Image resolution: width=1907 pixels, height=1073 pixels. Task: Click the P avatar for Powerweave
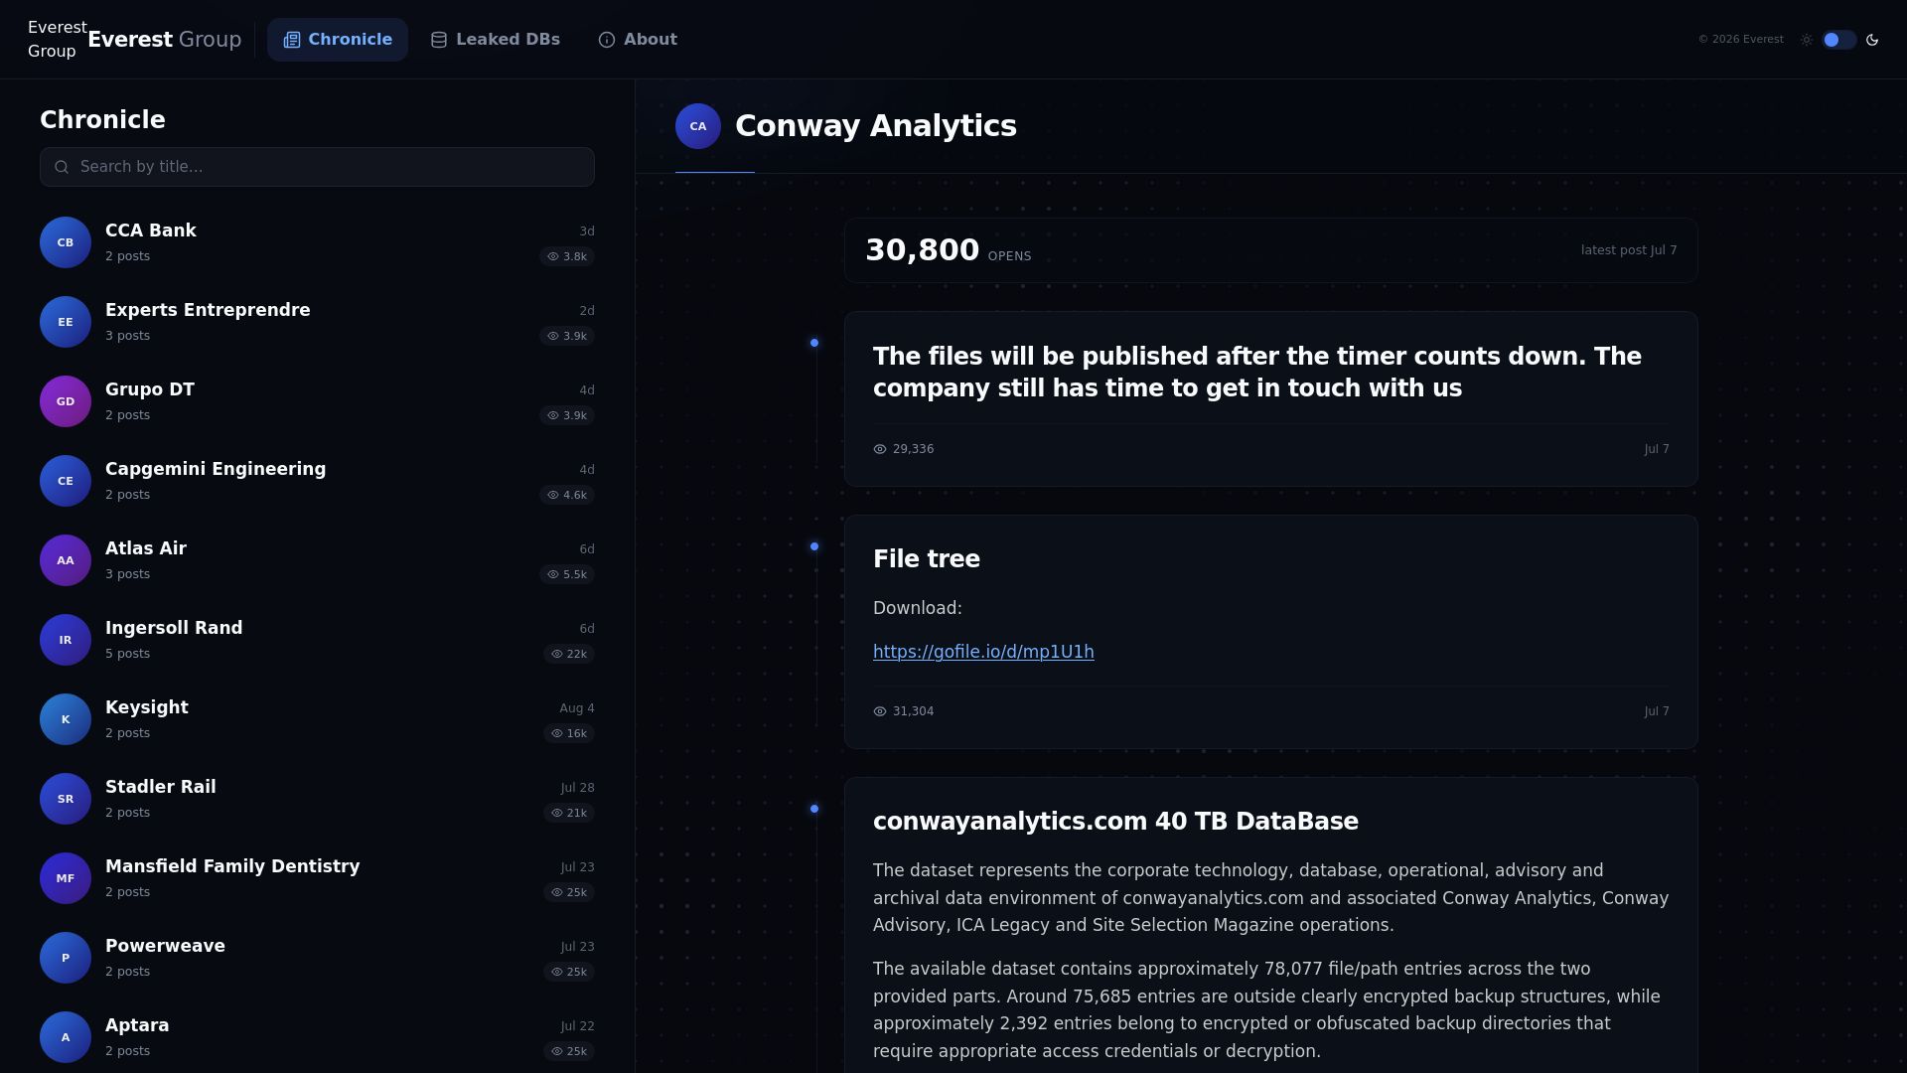(66, 958)
